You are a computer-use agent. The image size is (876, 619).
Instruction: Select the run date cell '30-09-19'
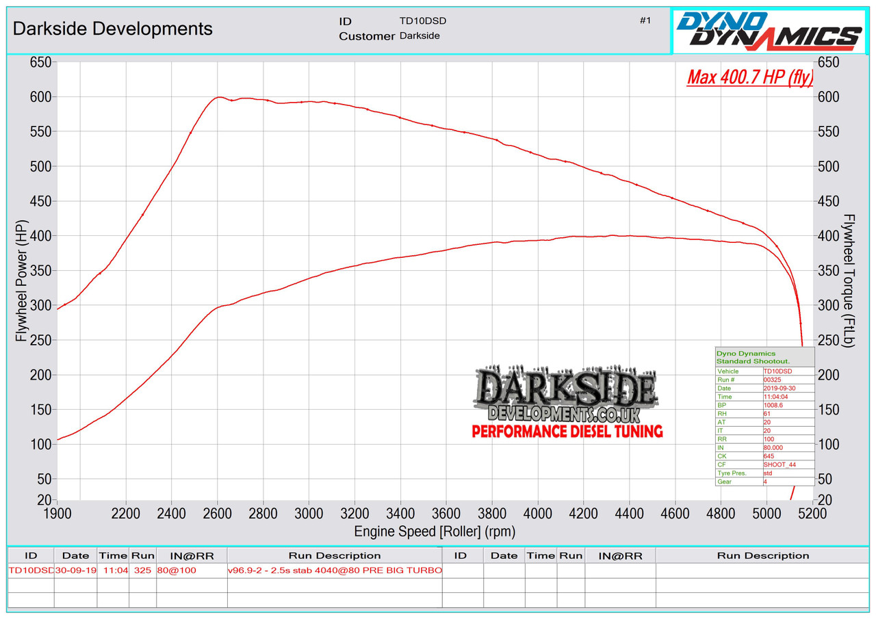[75, 570]
